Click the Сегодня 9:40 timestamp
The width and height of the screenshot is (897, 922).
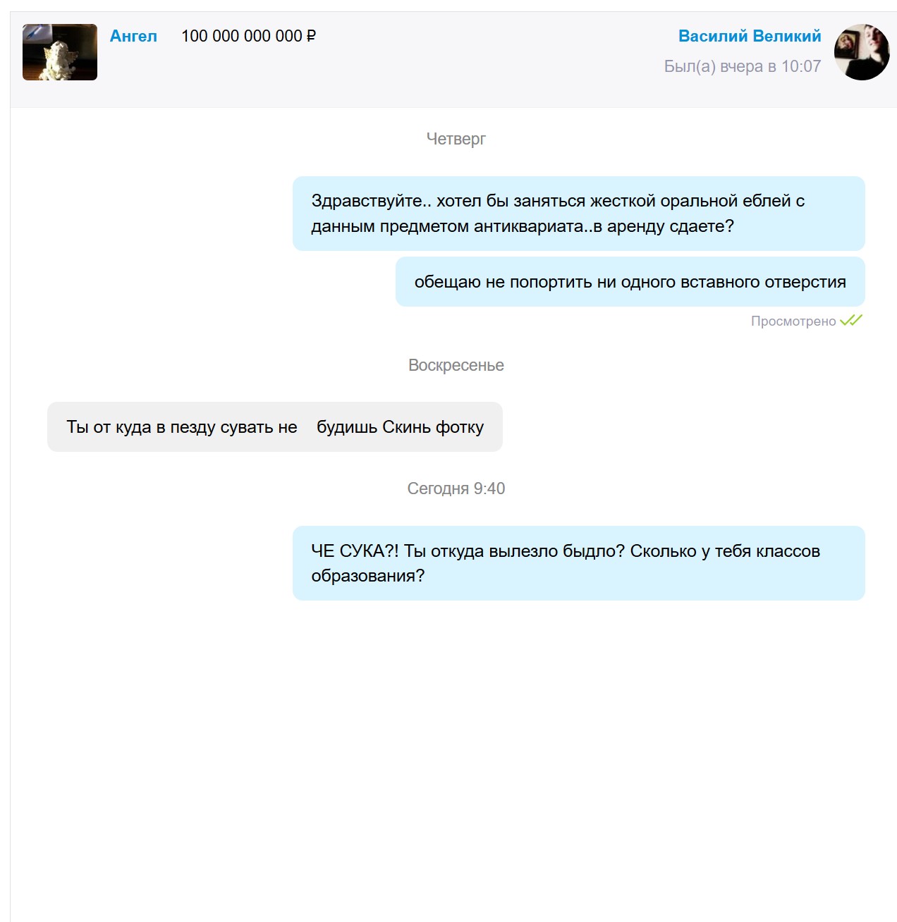pyautogui.click(x=456, y=488)
